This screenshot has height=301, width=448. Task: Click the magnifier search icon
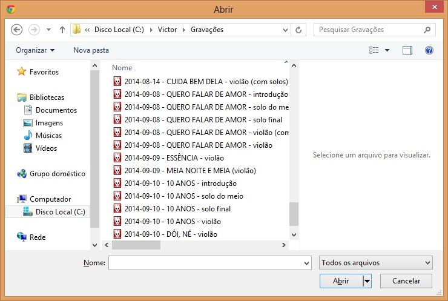click(427, 30)
